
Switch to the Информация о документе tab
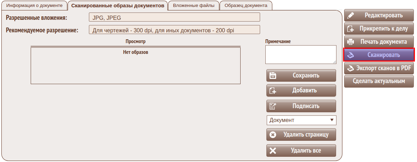point(35,6)
